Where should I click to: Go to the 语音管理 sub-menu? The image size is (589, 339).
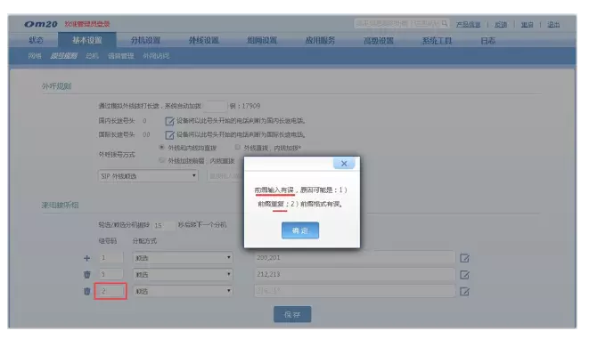pos(121,56)
